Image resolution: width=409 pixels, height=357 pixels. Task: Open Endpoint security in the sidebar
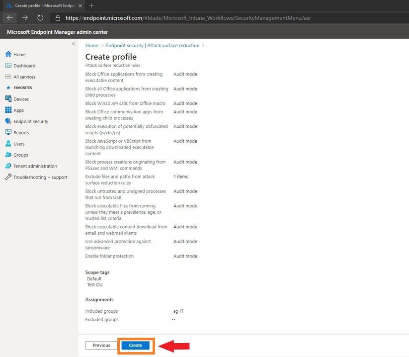click(31, 121)
